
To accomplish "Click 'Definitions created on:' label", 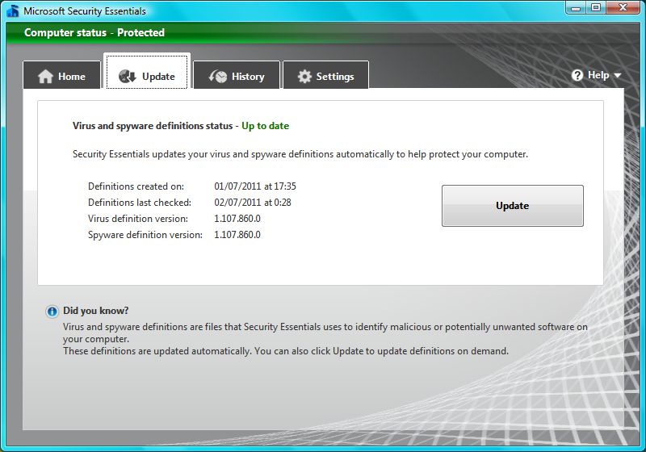I will [x=136, y=186].
